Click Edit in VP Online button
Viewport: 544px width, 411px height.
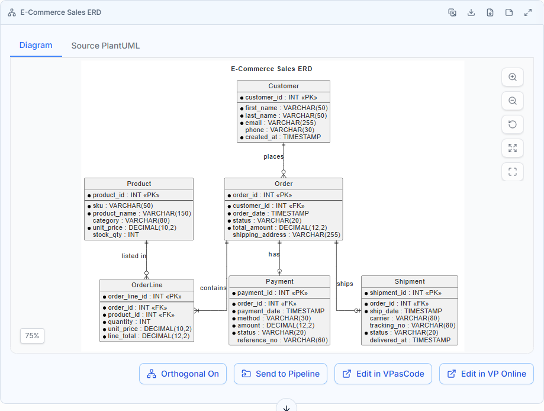point(487,374)
